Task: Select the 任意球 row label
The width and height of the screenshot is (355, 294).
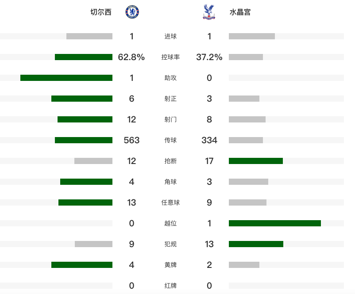Action: [x=170, y=202]
